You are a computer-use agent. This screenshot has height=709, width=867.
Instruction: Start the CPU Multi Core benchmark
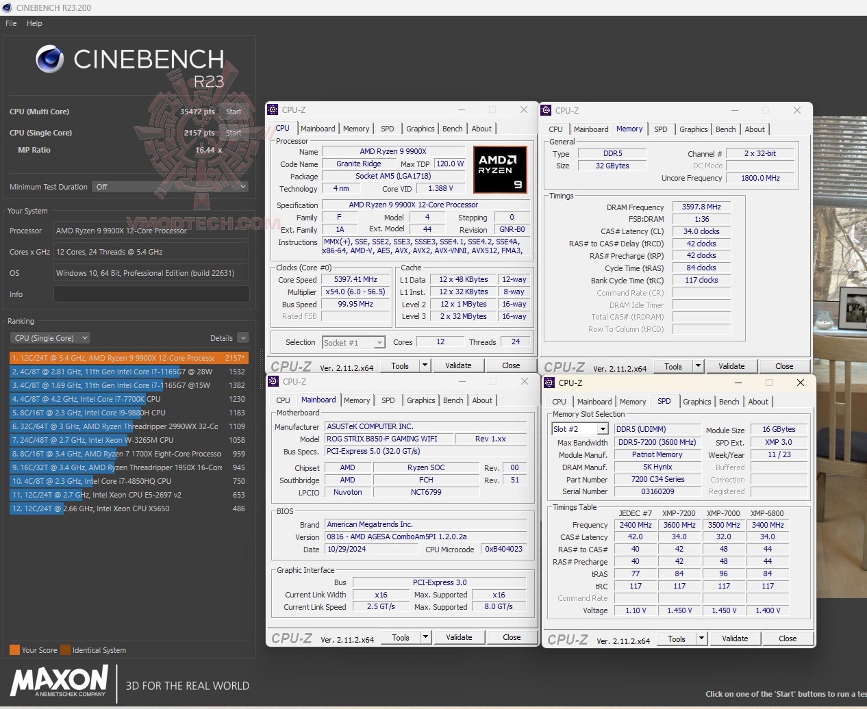click(234, 111)
